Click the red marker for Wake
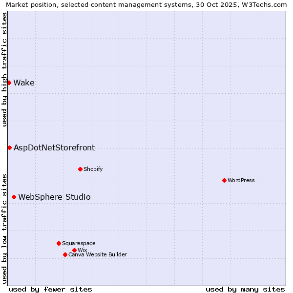This screenshot has height=293, width=293. pos(9,83)
